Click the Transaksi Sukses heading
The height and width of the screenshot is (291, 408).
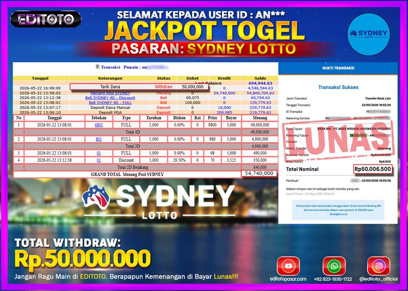(338, 87)
